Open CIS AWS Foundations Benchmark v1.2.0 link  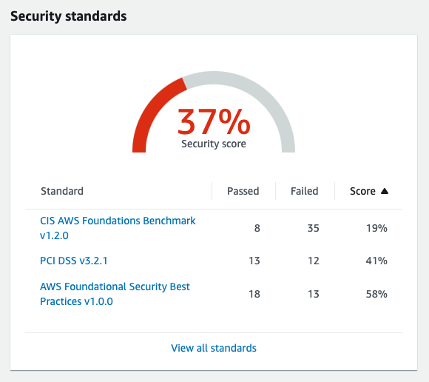coord(118,228)
